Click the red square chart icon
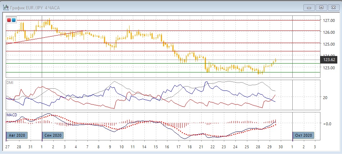342x154 pixels. (x=9, y=20)
